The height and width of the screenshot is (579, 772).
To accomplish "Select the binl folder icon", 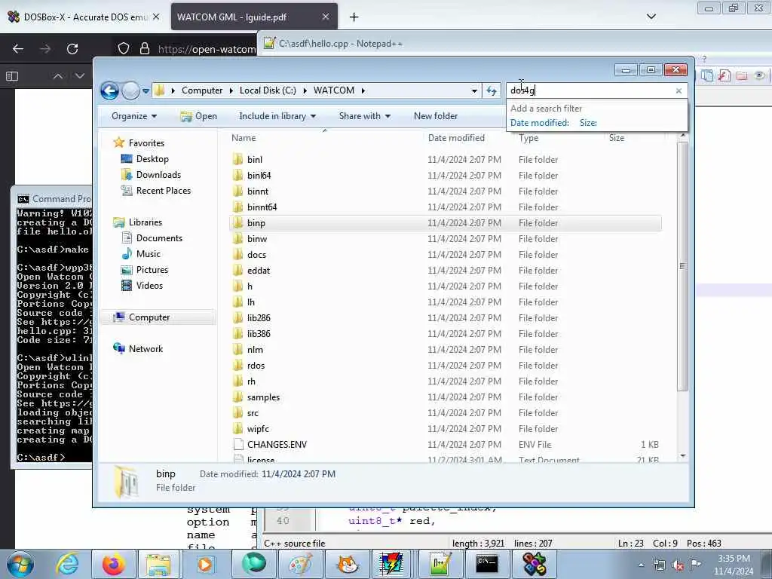I will coord(237,159).
